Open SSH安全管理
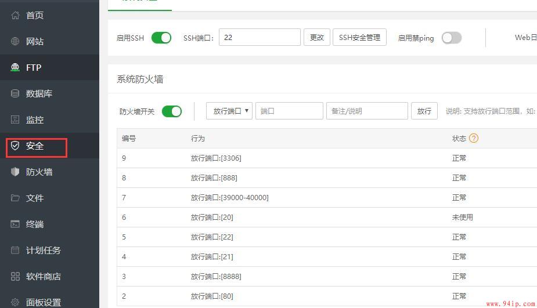The image size is (537, 308). pyautogui.click(x=359, y=37)
